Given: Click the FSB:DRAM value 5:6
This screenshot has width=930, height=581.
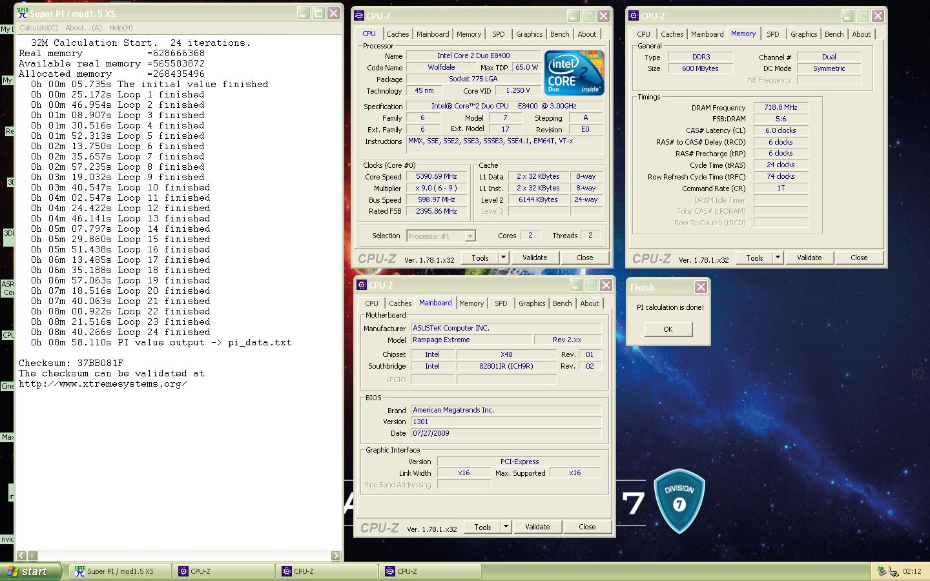Looking at the screenshot, I should 781,119.
